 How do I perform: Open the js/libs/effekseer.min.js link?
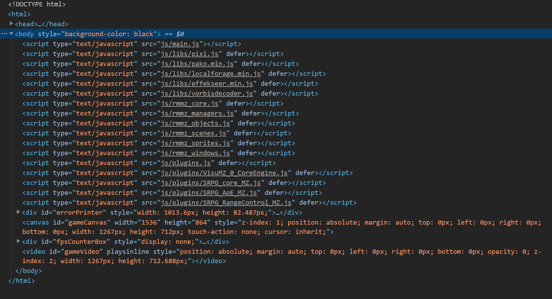coord(207,84)
